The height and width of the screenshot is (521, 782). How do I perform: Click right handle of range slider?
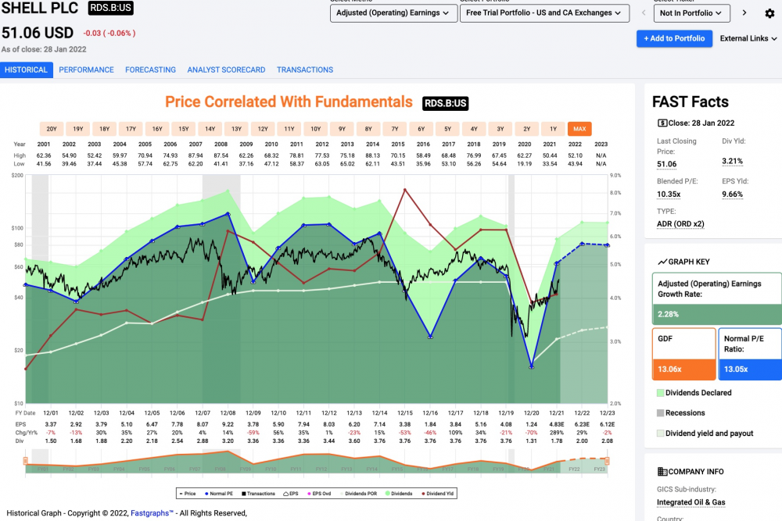(607, 461)
